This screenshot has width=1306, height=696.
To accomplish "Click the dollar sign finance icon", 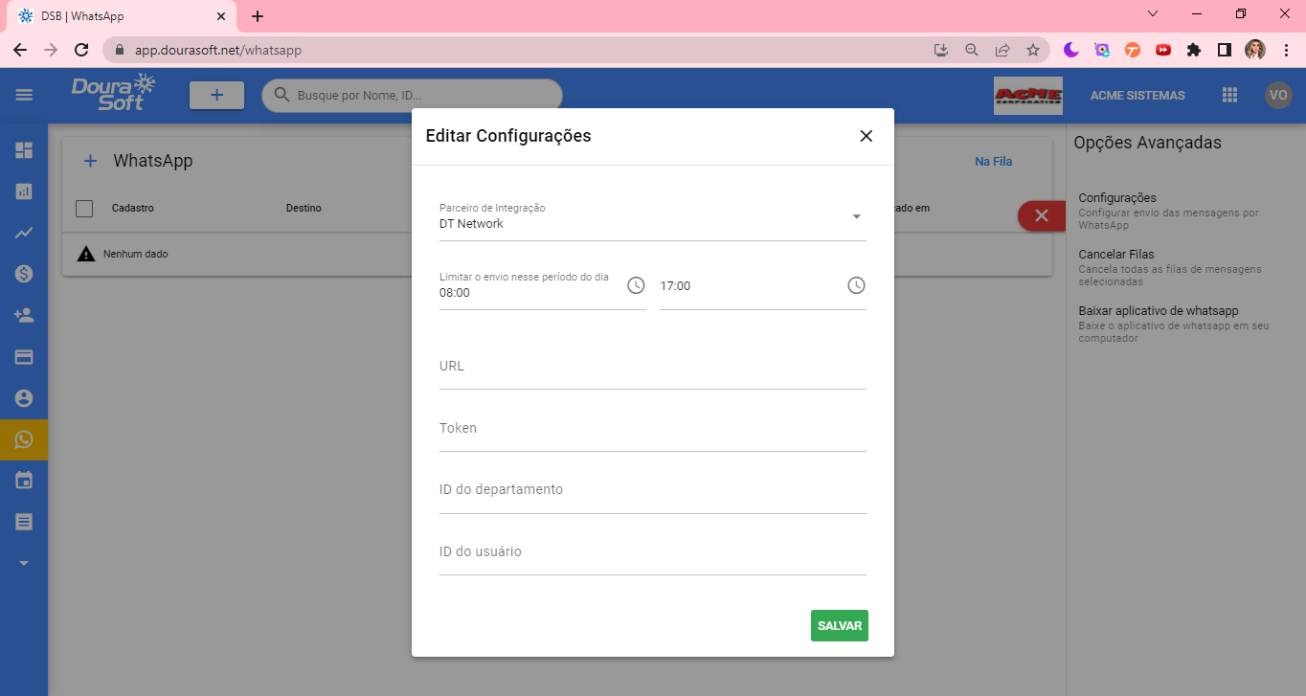I will [x=24, y=274].
